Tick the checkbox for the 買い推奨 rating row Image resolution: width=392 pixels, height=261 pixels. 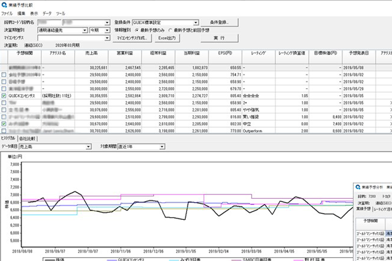pyautogui.click(x=4, y=117)
